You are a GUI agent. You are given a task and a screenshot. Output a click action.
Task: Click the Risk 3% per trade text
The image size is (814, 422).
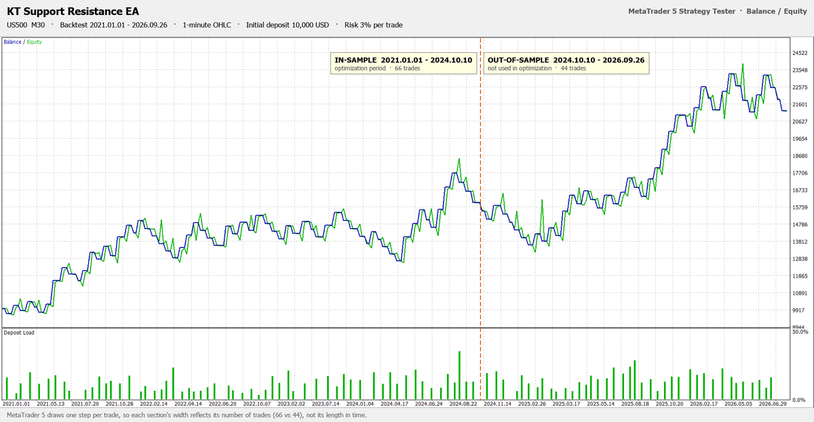374,25
